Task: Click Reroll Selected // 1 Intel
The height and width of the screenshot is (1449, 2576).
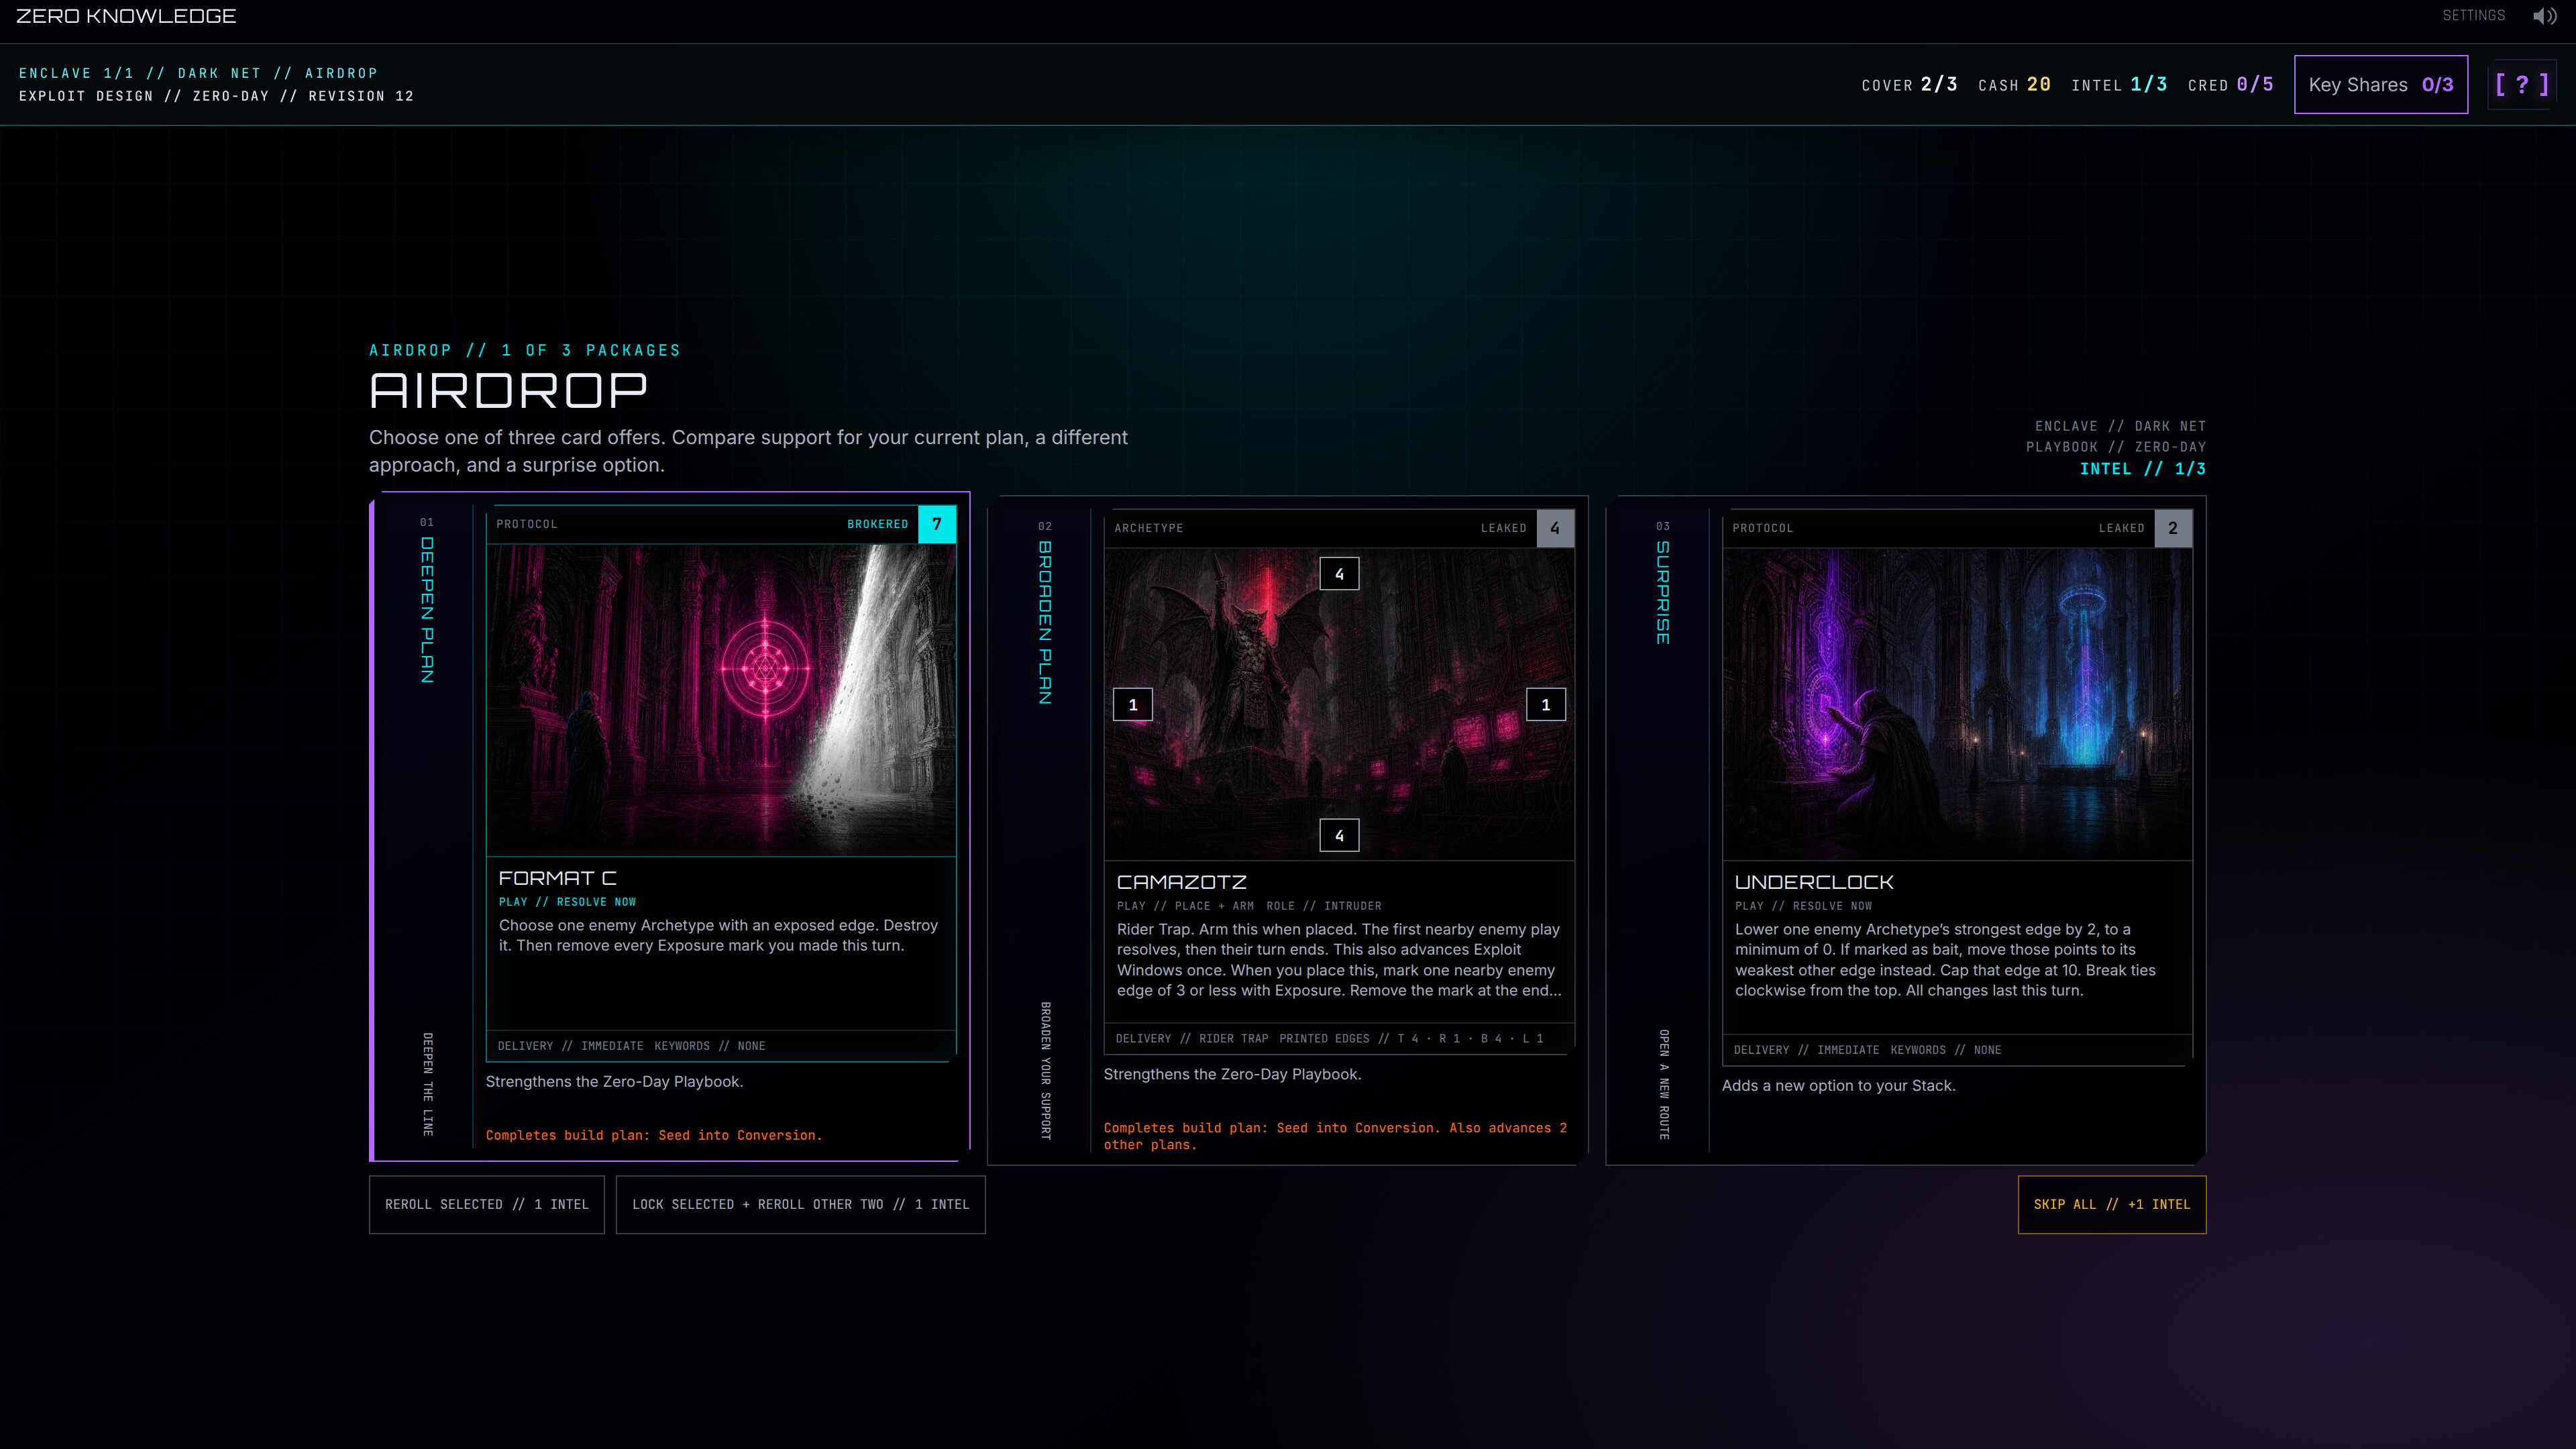Action: pos(487,1204)
